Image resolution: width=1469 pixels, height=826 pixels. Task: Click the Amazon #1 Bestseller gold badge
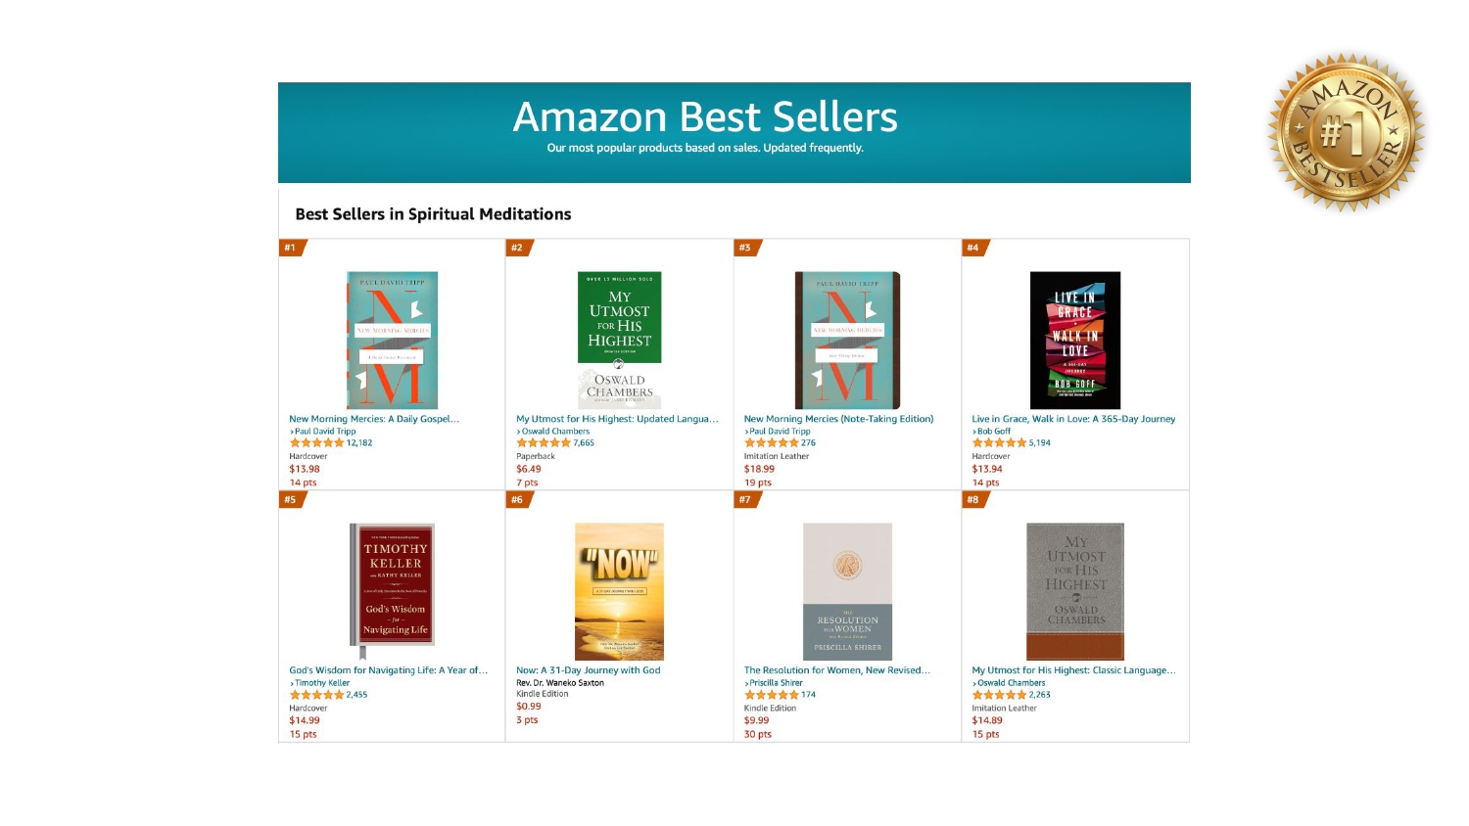pos(1347,131)
